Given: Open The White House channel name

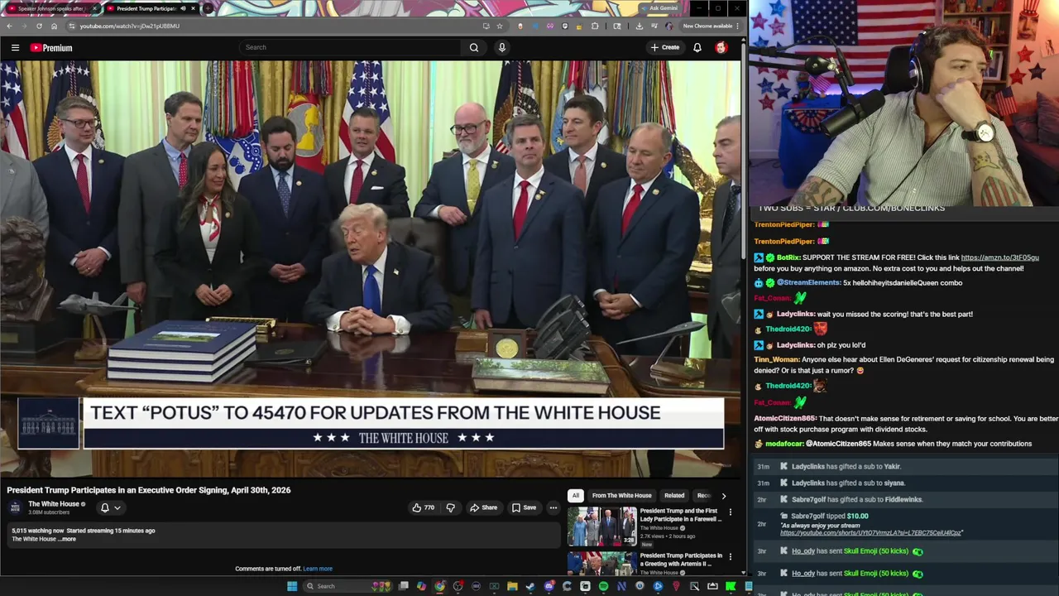Looking at the screenshot, I should pyautogui.click(x=54, y=504).
